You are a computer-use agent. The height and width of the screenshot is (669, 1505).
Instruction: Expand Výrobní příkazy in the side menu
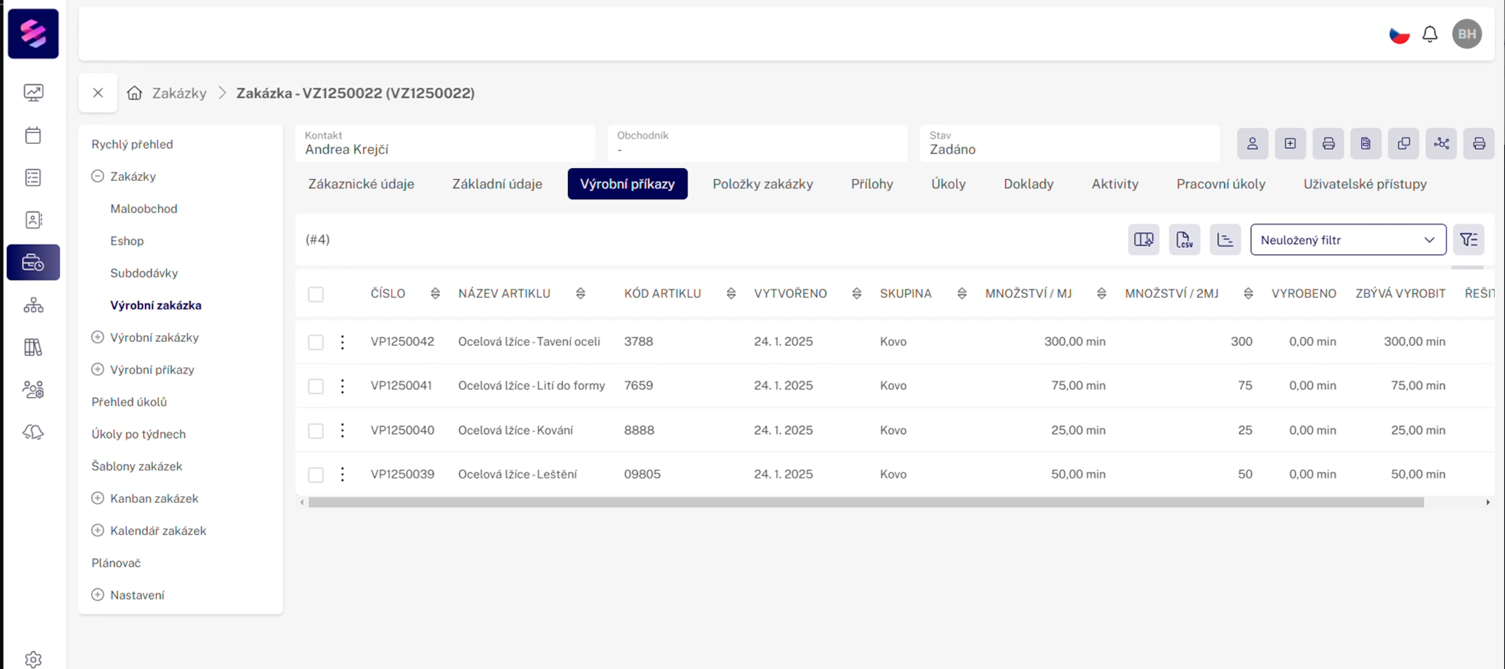point(97,369)
